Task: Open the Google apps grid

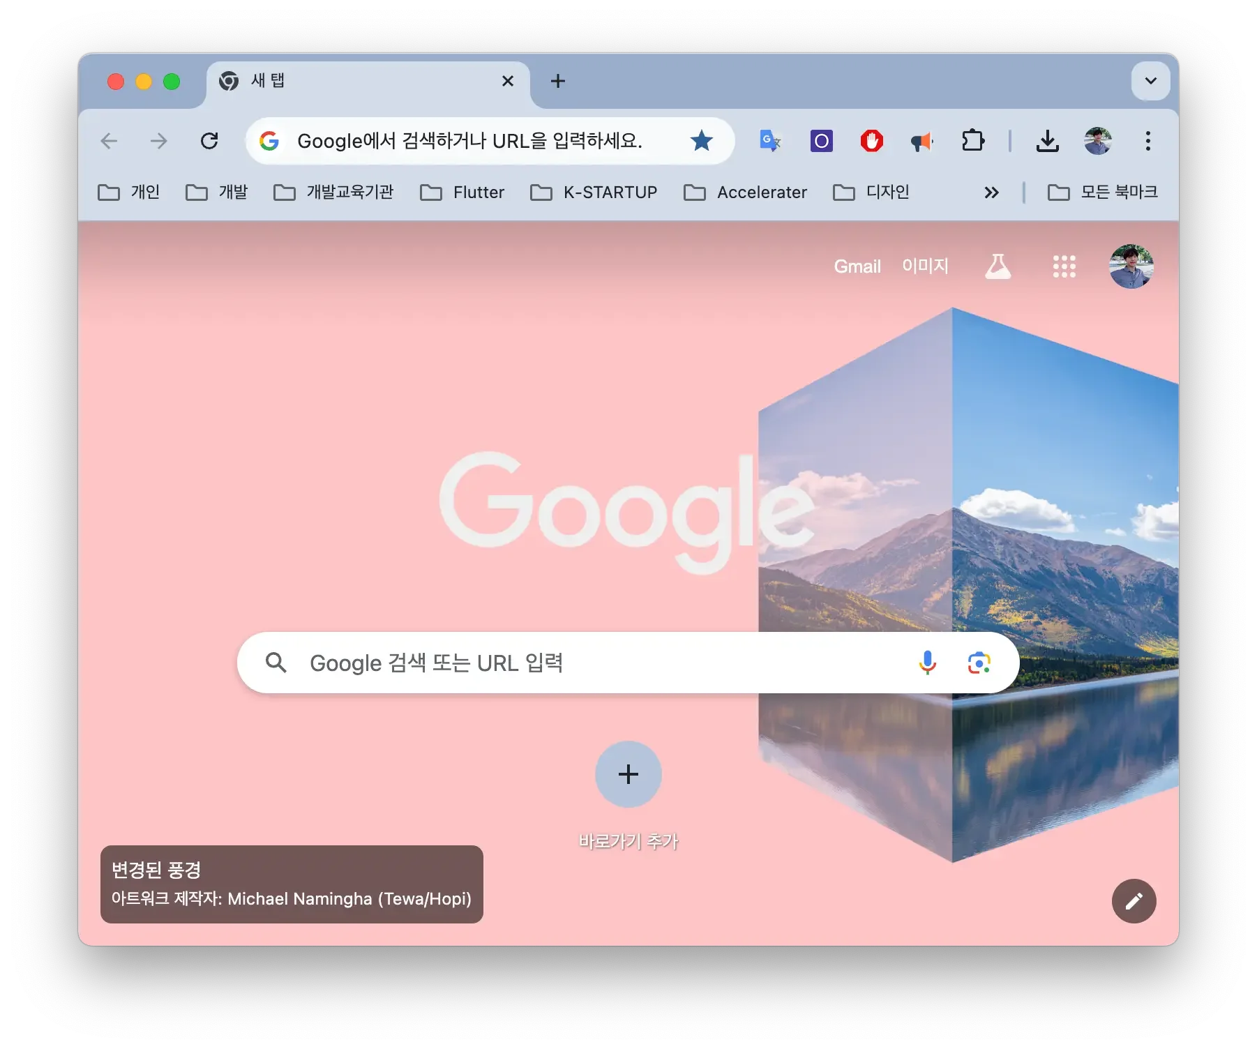Action: pyautogui.click(x=1064, y=266)
